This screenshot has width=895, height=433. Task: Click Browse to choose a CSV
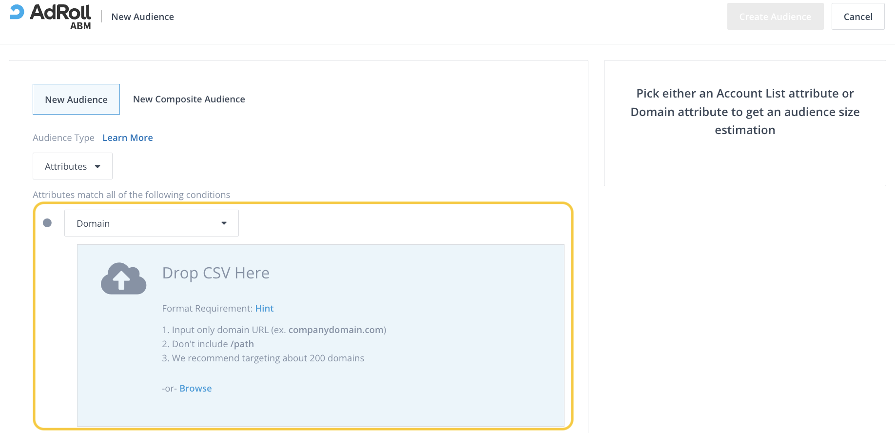pos(195,389)
